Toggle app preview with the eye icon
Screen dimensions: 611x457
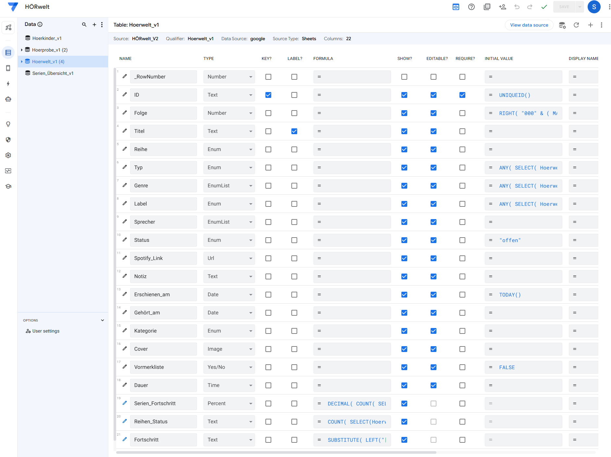(x=456, y=6)
